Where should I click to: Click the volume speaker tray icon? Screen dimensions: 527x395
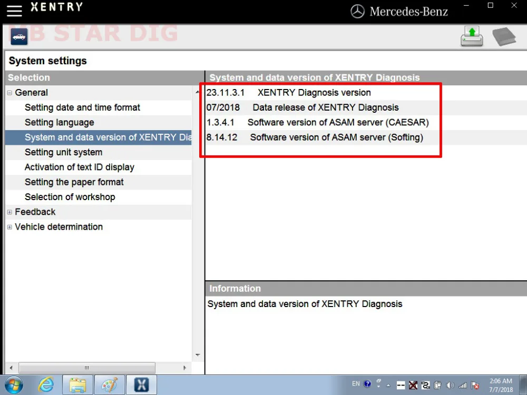coord(450,386)
